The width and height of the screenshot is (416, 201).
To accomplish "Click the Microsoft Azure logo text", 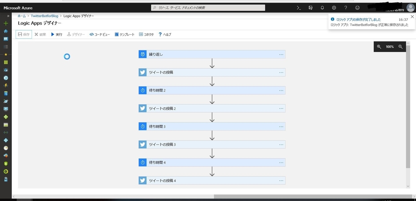I will (18, 8).
